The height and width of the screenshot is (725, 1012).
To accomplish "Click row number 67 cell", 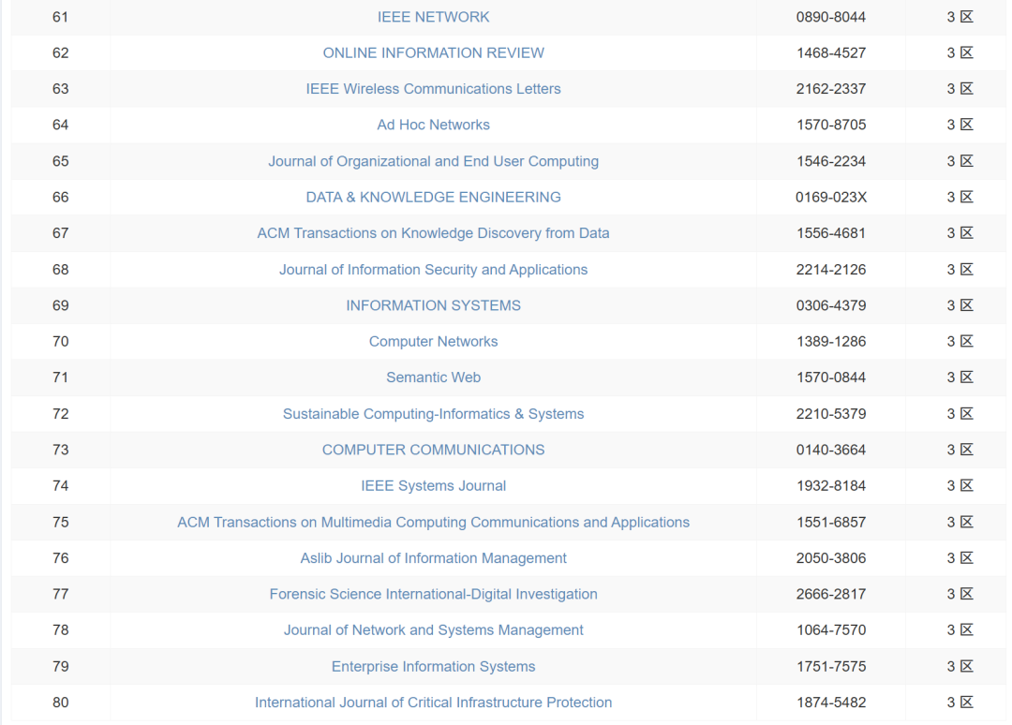I will click(x=60, y=233).
